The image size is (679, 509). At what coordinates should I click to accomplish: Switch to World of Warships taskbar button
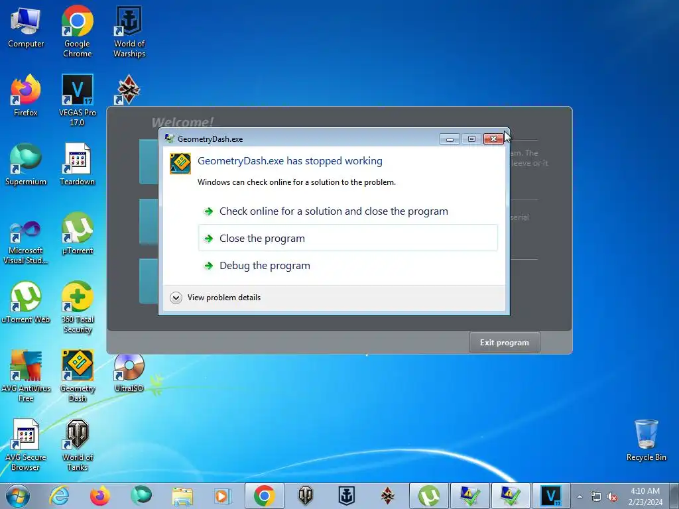coord(346,496)
